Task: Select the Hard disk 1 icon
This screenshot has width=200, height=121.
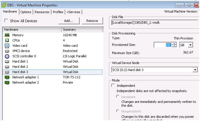Action: point(7,61)
